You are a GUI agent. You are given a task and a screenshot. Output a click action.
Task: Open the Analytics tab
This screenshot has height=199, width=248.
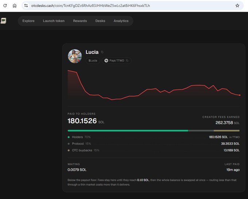(121, 21)
